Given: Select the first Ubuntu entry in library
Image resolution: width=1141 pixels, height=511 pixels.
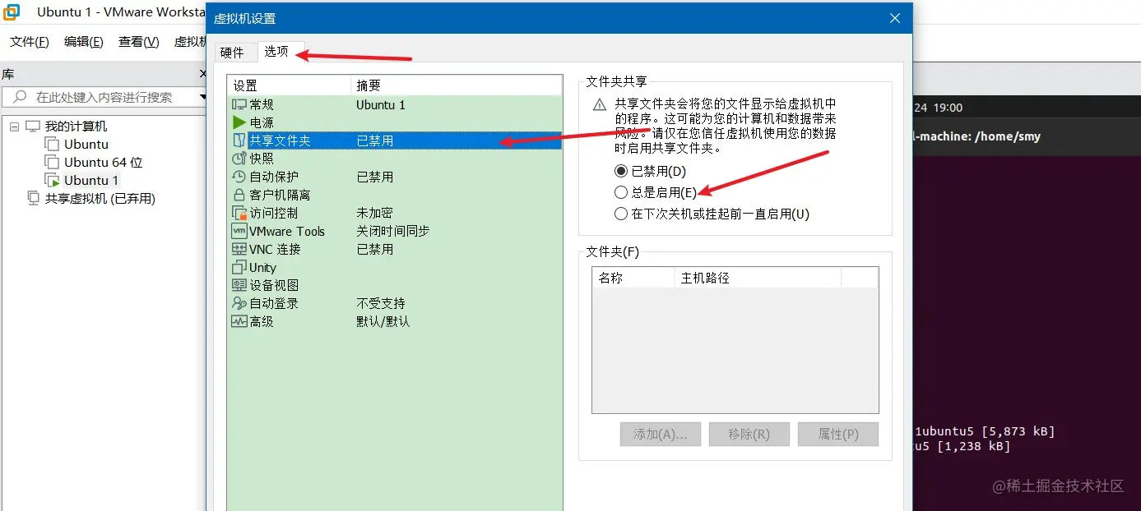Looking at the screenshot, I should pos(86,145).
